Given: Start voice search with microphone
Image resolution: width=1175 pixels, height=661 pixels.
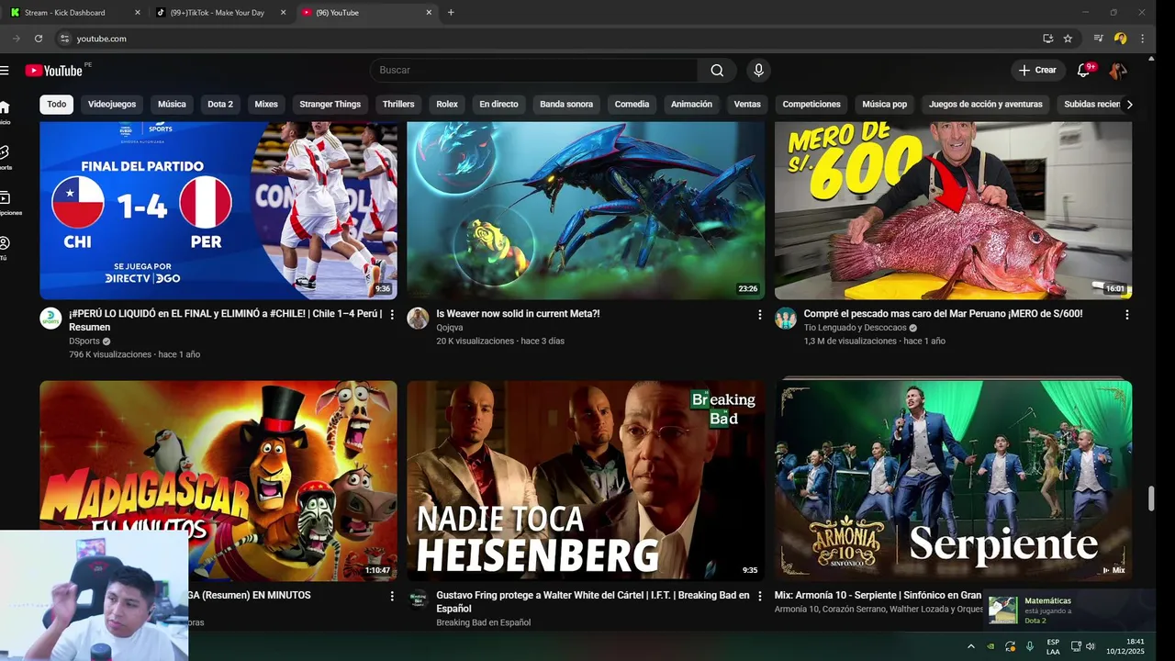Looking at the screenshot, I should (x=758, y=71).
